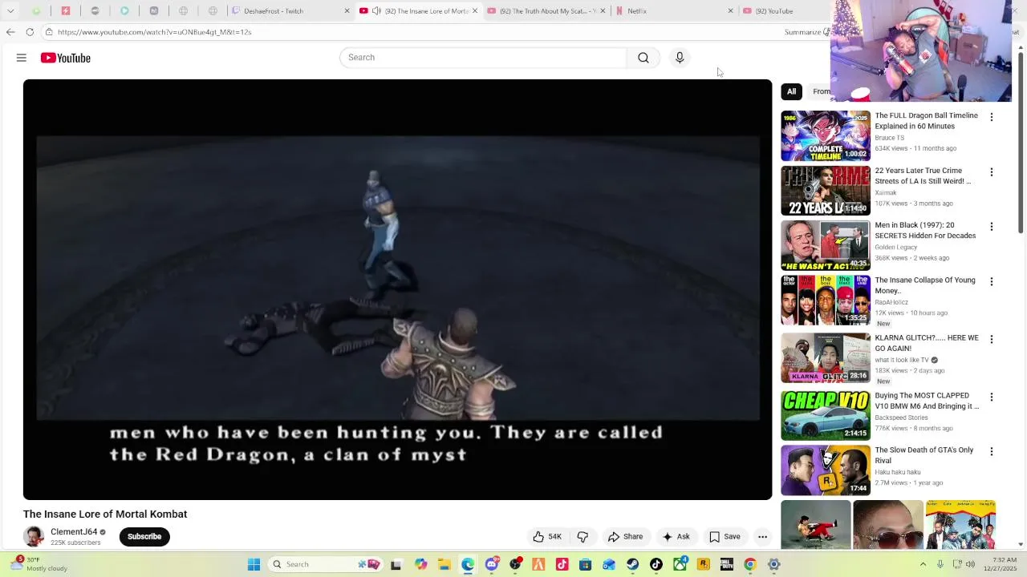Image resolution: width=1027 pixels, height=577 pixels.
Task: Open the Backspeed Stories channel name
Action: point(901,418)
